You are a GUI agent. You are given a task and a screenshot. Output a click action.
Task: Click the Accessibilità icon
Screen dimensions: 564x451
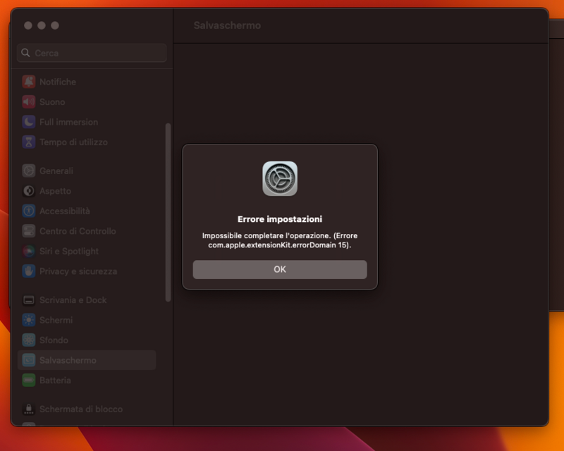coord(29,211)
